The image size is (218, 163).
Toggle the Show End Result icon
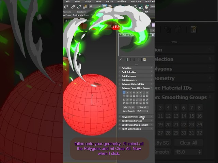click(x=127, y=60)
